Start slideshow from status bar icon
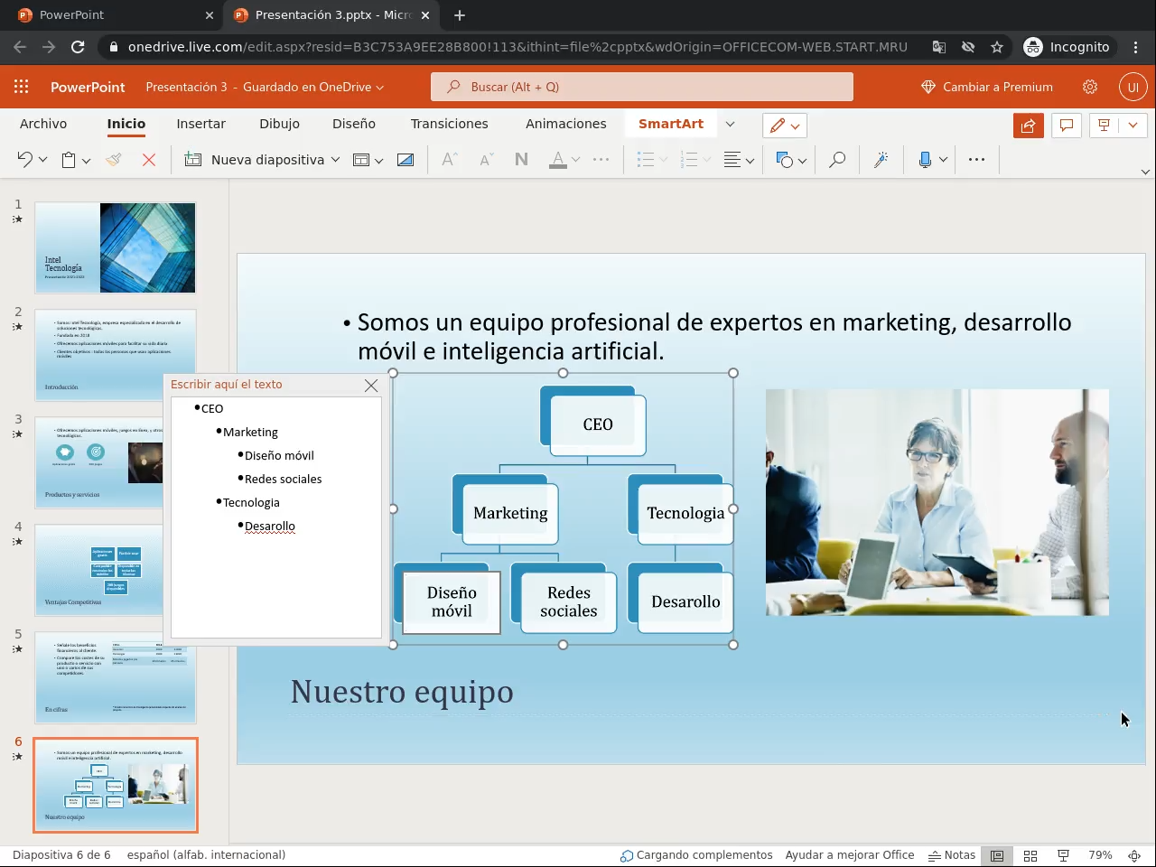The image size is (1156, 867). pyautogui.click(x=1064, y=855)
